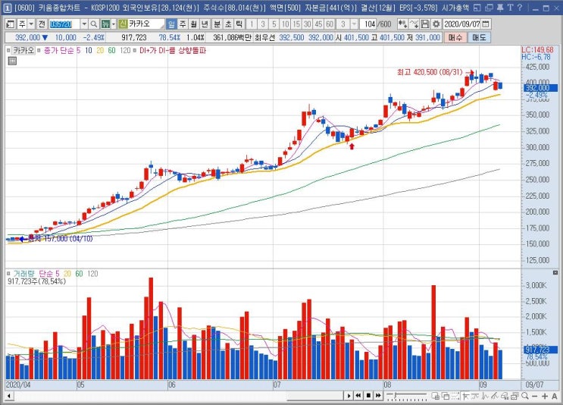
Task: Toggle the 종가 단순 moving average checkbox
Action: [39, 51]
